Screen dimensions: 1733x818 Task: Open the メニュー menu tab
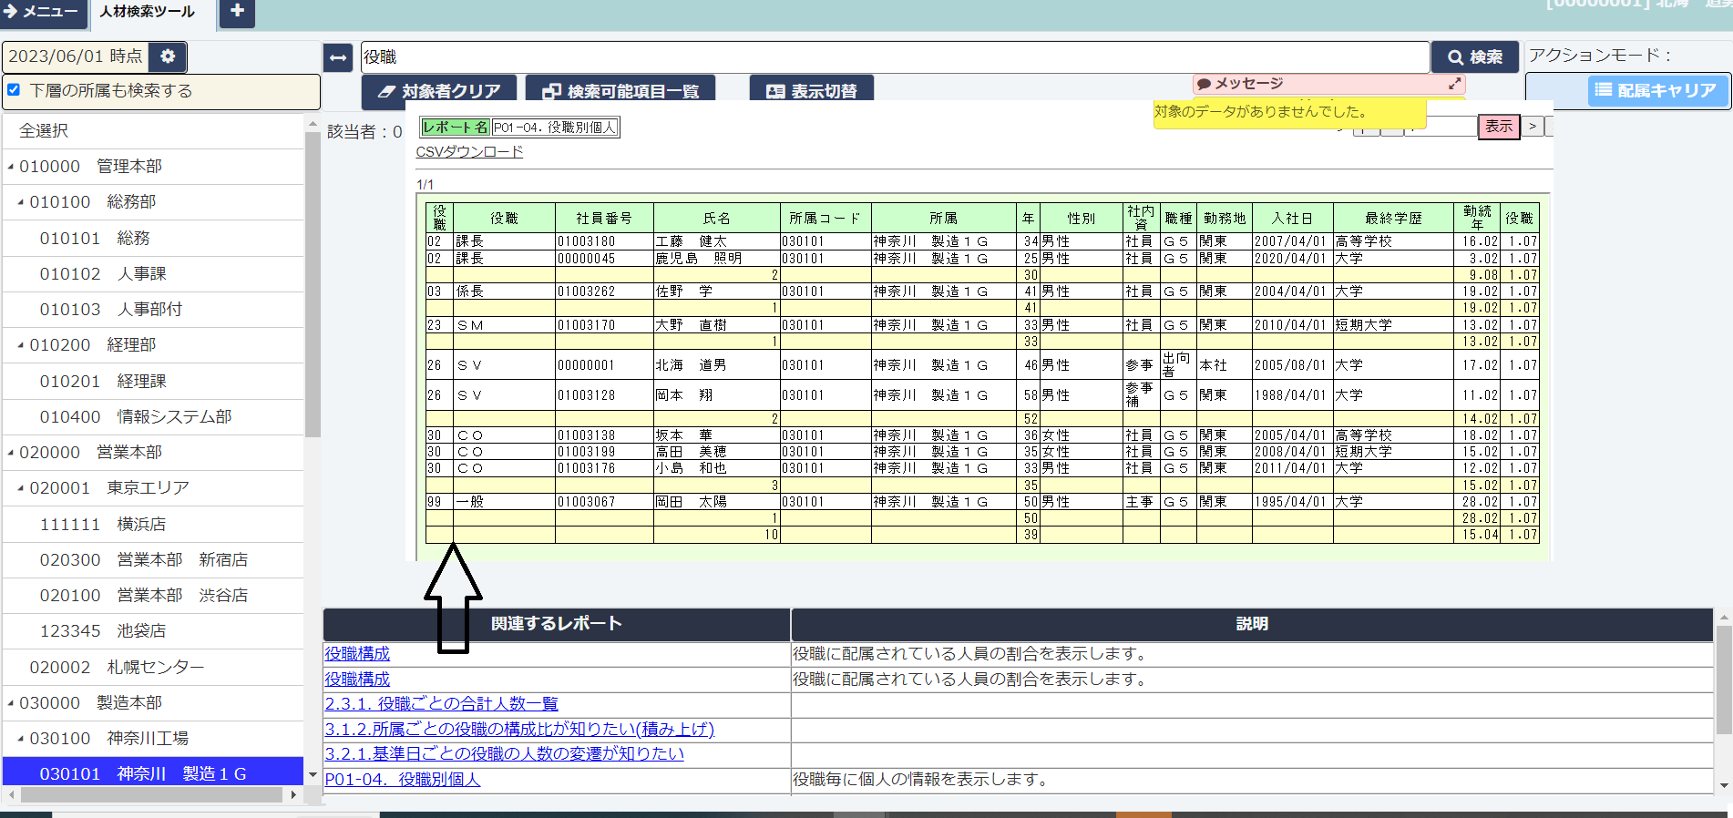42,12
